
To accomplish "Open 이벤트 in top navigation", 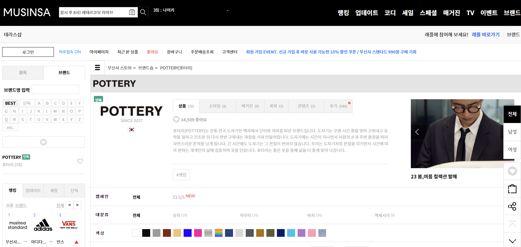I will tap(489, 13).
